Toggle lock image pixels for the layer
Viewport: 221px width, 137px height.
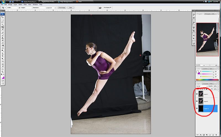pyautogui.click(x=203, y=89)
